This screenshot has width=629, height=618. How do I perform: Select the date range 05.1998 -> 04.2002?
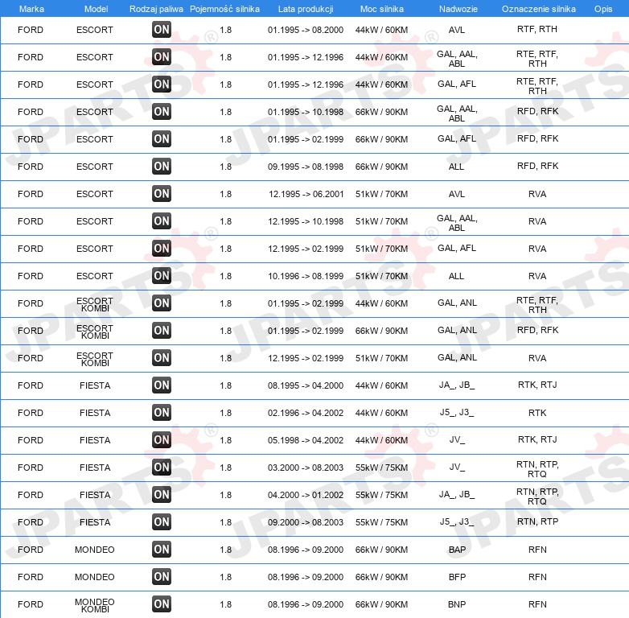point(306,441)
